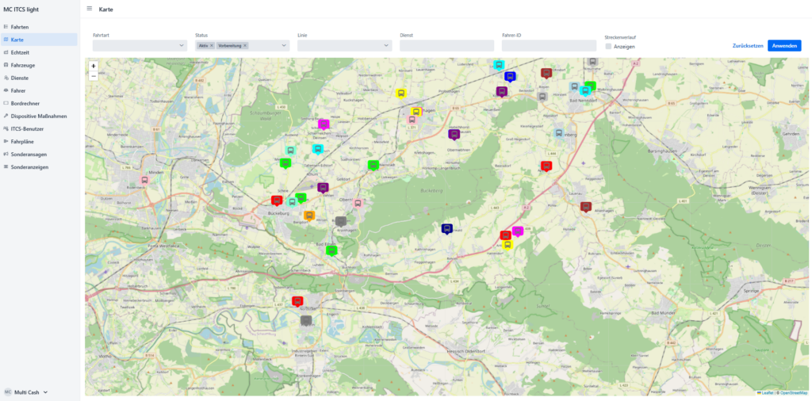
Task: Zoom out on the map
Action: (94, 76)
